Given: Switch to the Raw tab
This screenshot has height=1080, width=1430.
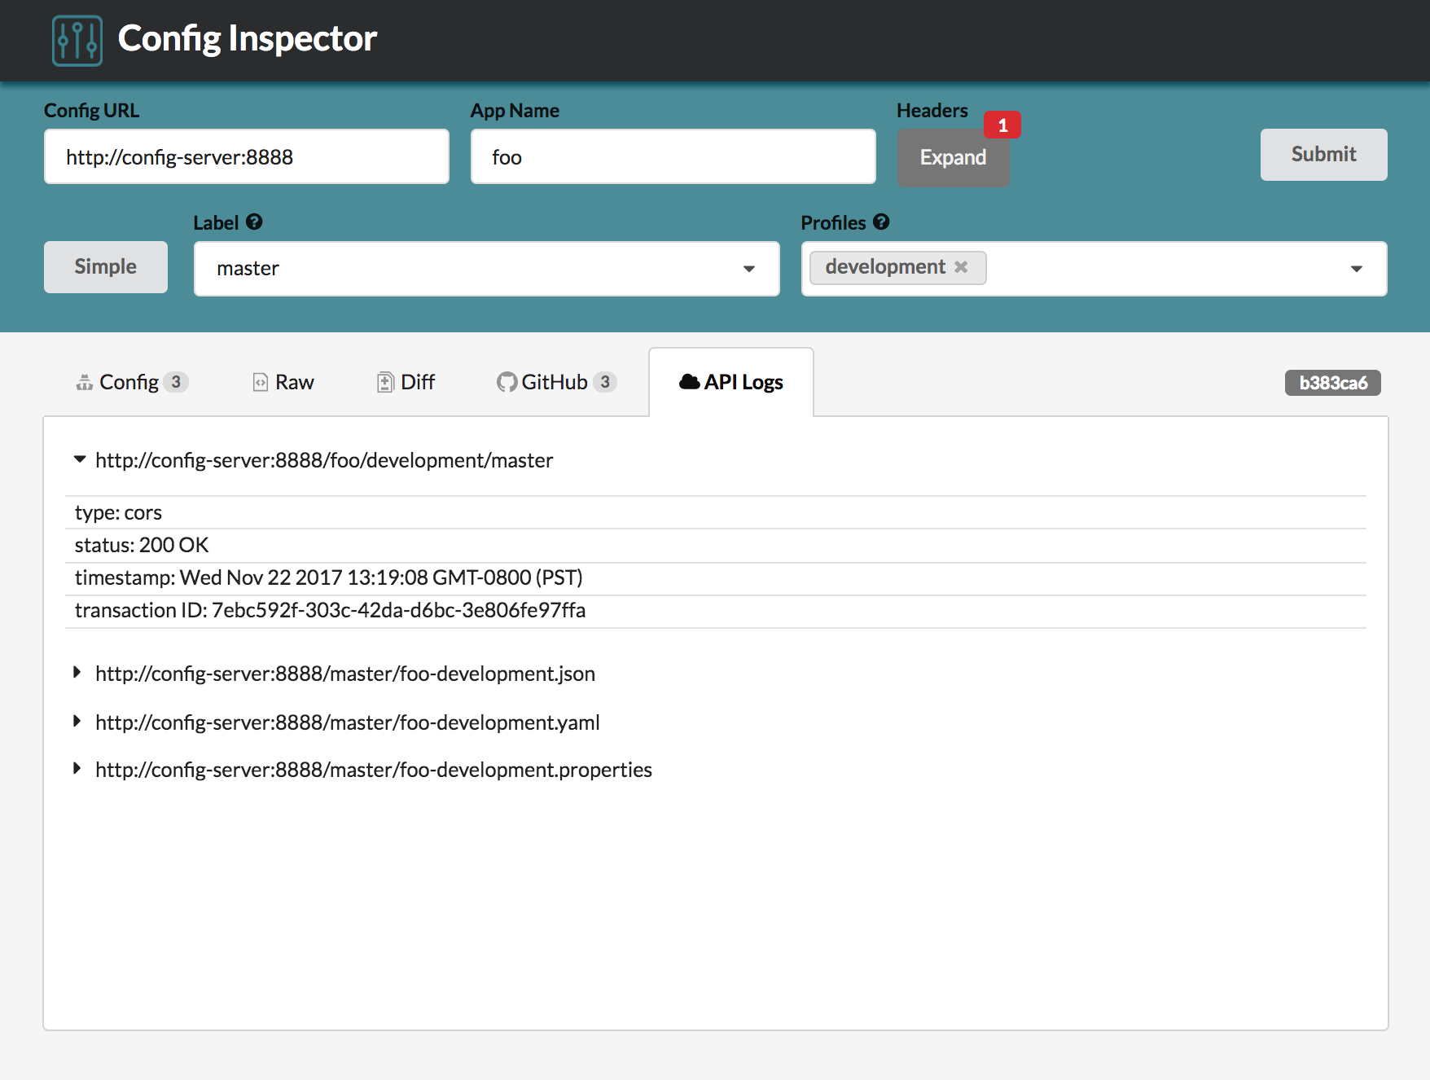Looking at the screenshot, I should [x=283, y=381].
